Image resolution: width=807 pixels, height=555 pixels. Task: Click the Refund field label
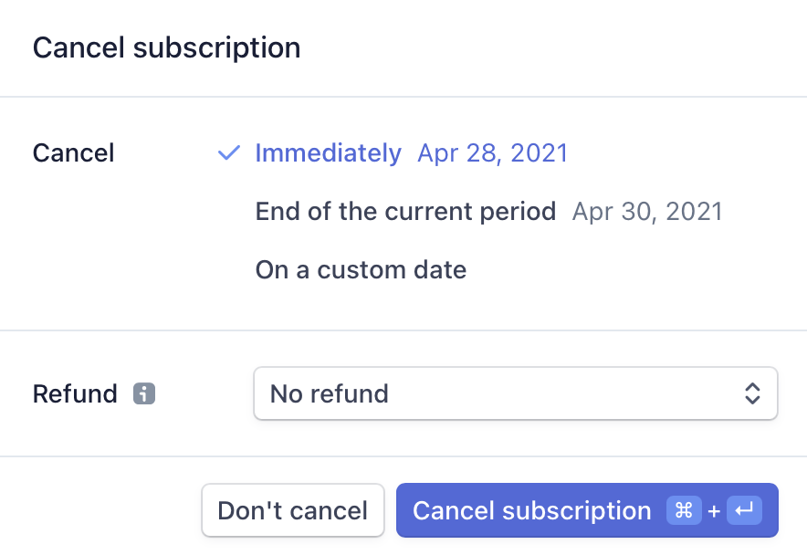coord(75,393)
